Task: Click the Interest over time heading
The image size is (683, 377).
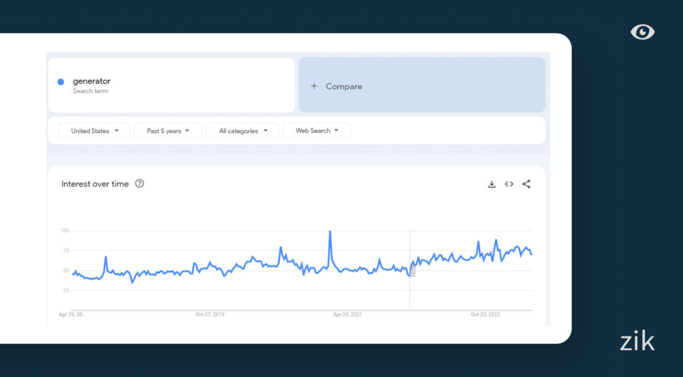Action: (95, 184)
